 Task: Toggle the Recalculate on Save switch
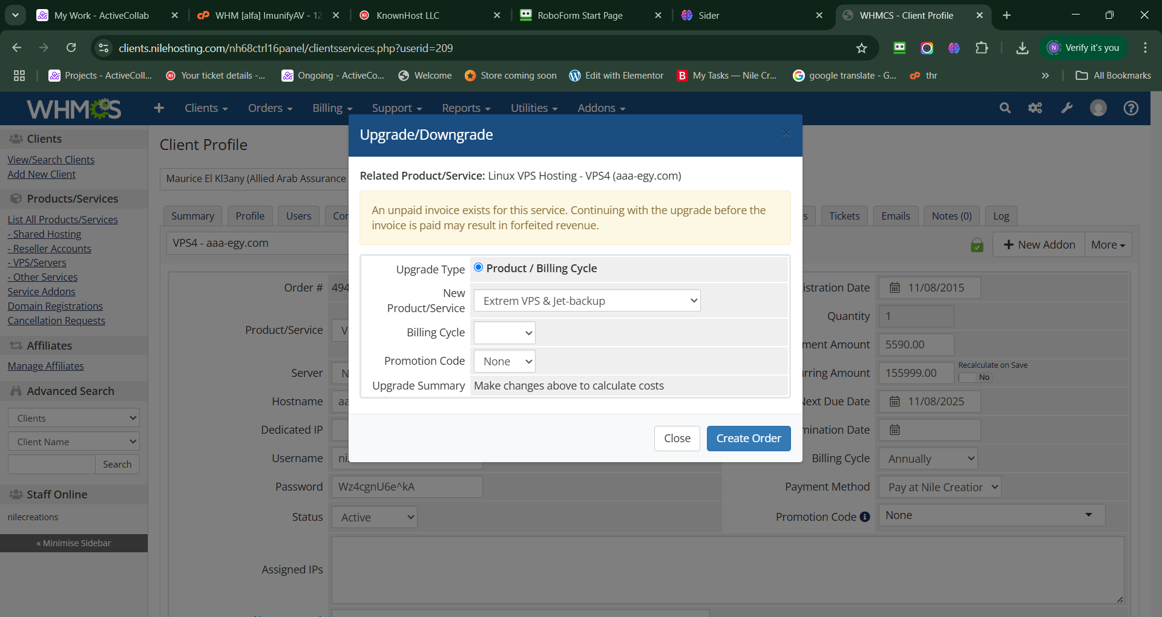[975, 377]
